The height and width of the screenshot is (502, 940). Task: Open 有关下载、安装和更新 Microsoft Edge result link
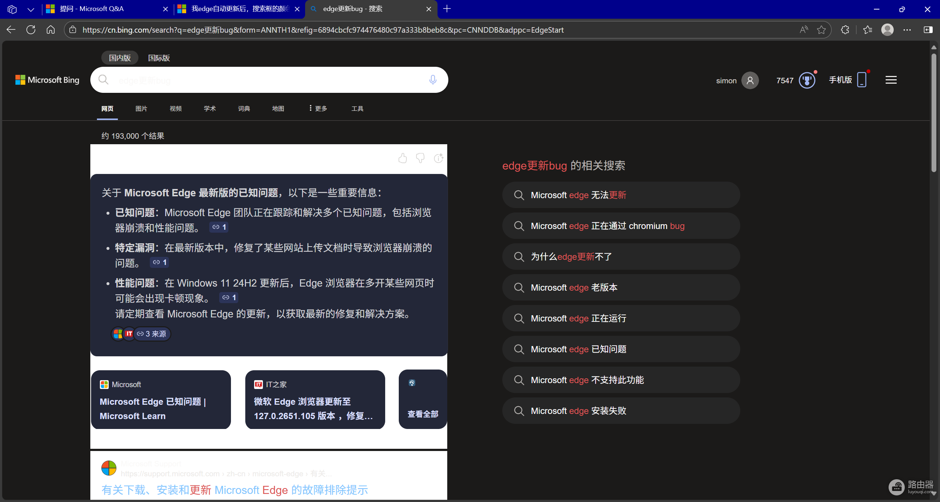pyautogui.click(x=235, y=490)
